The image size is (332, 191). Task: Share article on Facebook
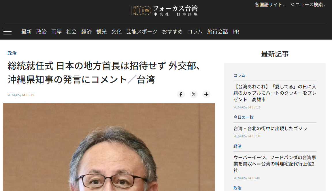(x=181, y=94)
